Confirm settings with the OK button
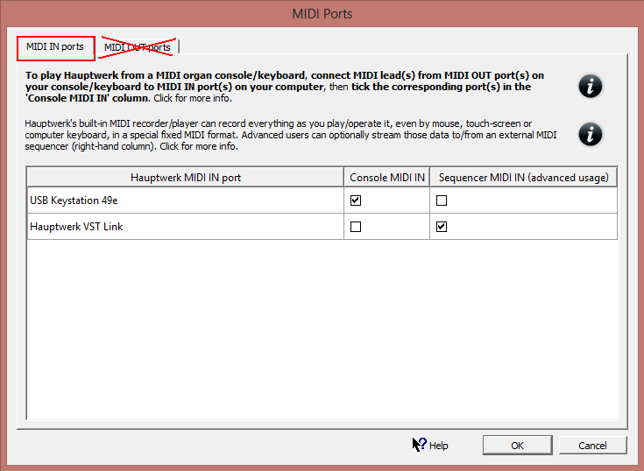644x471 pixels. click(517, 446)
